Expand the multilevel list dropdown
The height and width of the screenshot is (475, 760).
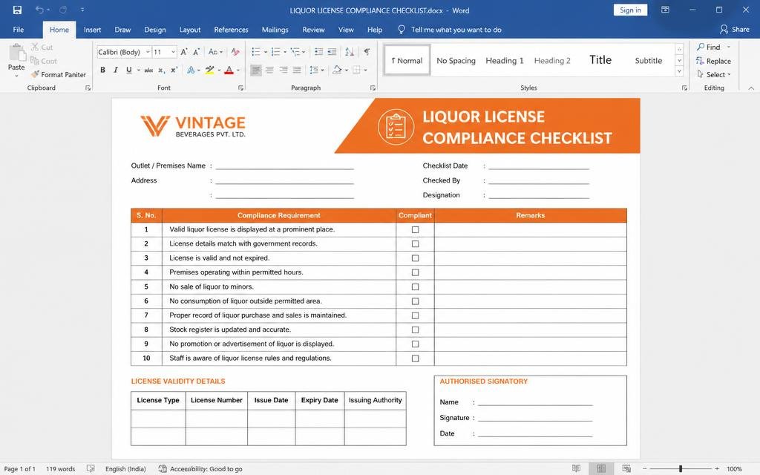tap(304, 52)
